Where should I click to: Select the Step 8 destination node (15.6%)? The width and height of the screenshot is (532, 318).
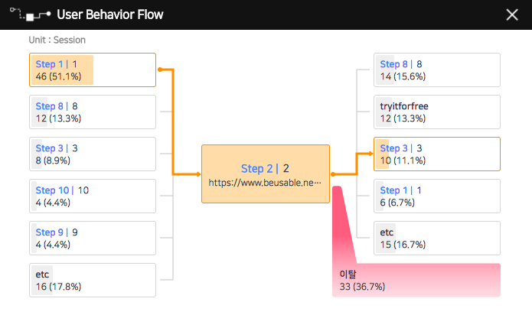(437, 70)
